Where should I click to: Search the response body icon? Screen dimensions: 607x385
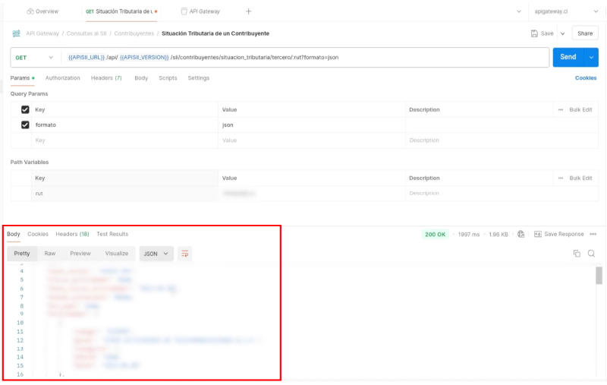pos(591,254)
